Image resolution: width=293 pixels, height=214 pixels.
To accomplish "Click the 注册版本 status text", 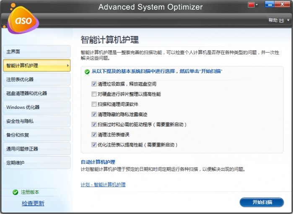I will coord(30,192).
